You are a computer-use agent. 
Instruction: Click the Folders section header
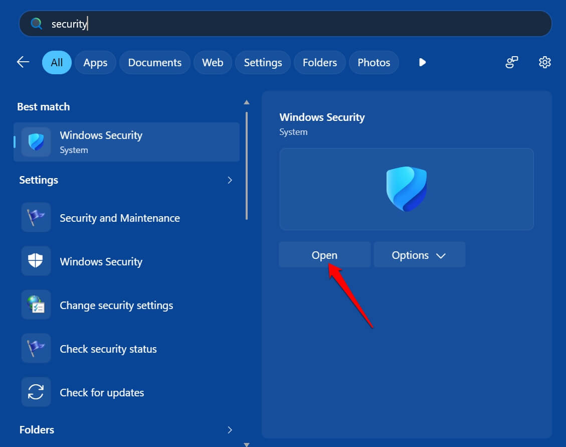tap(37, 429)
